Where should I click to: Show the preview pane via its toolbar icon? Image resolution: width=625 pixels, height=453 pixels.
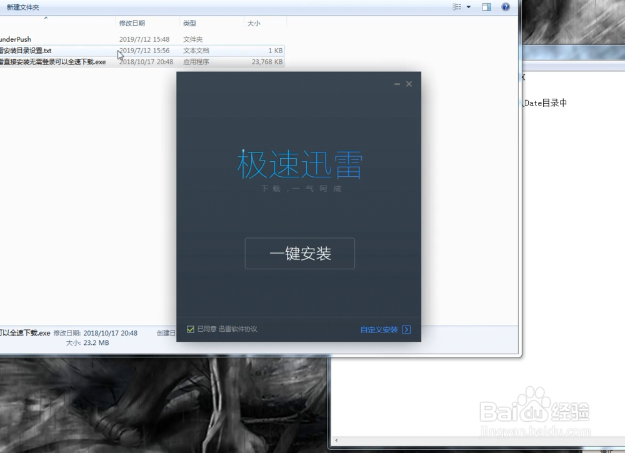pos(486,7)
